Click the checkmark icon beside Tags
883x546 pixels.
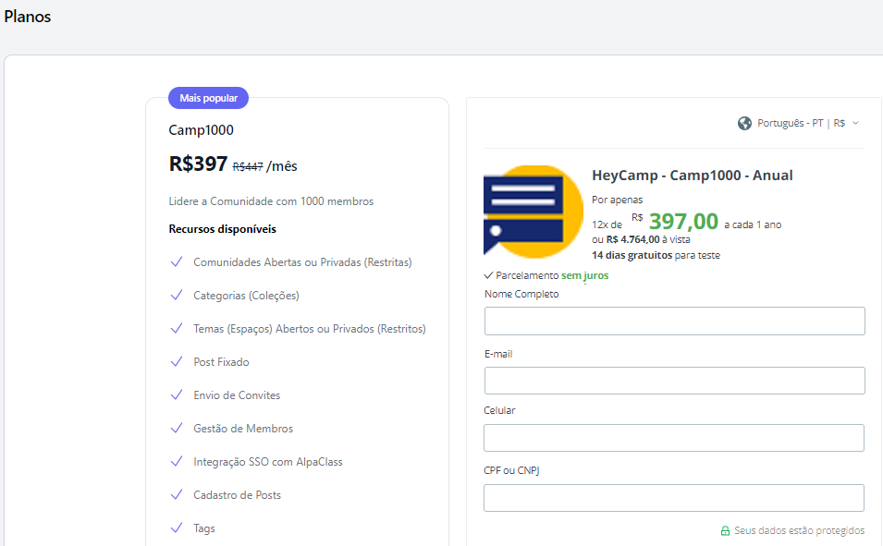[x=177, y=528]
